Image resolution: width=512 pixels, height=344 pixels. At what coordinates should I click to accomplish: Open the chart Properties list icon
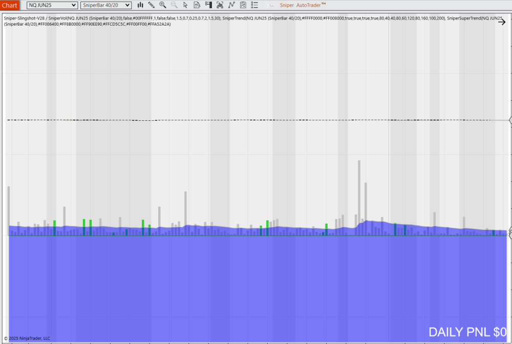pyautogui.click(x=254, y=5)
